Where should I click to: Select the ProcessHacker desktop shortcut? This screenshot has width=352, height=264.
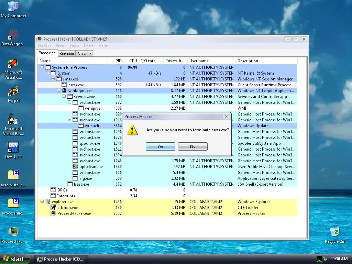coord(13,235)
